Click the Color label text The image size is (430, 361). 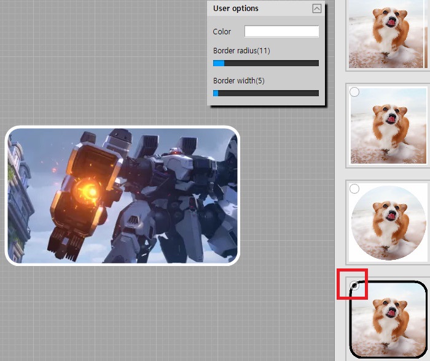222,32
